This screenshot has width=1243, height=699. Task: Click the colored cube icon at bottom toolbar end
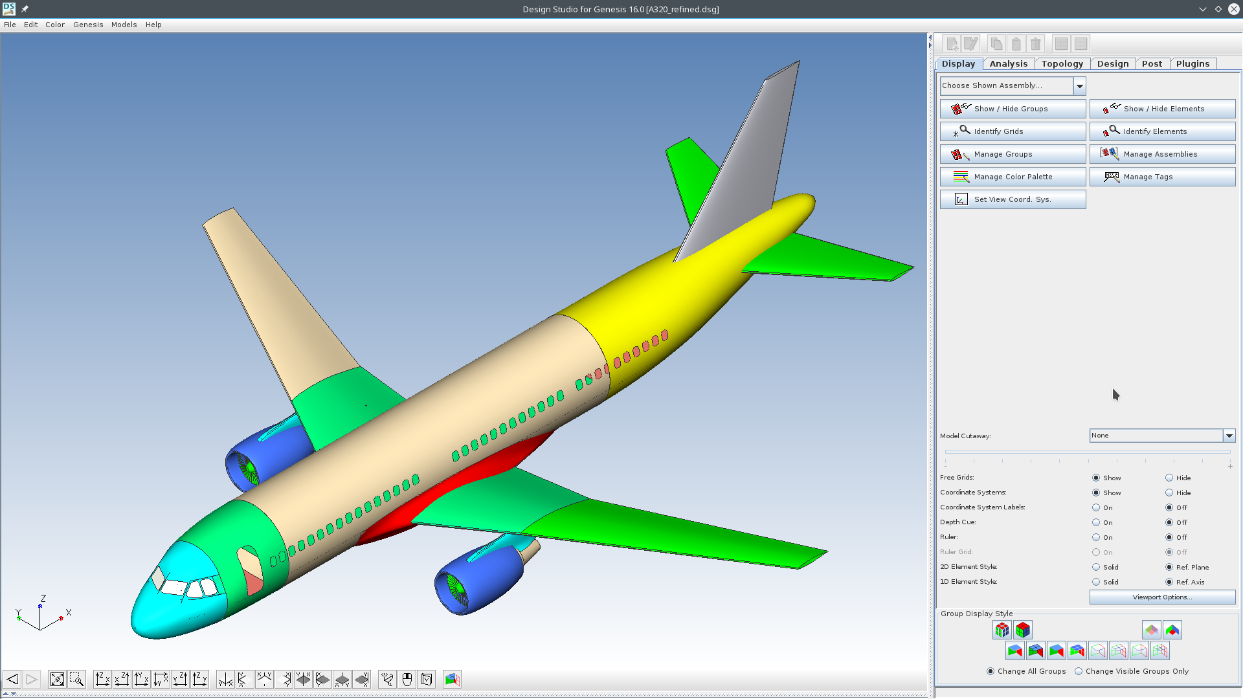pos(452,679)
